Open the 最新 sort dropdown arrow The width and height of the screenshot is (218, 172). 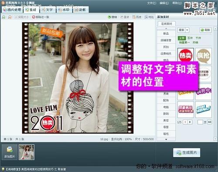[187, 30]
